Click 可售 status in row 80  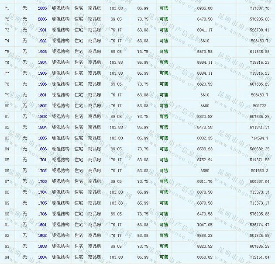[164, 106]
